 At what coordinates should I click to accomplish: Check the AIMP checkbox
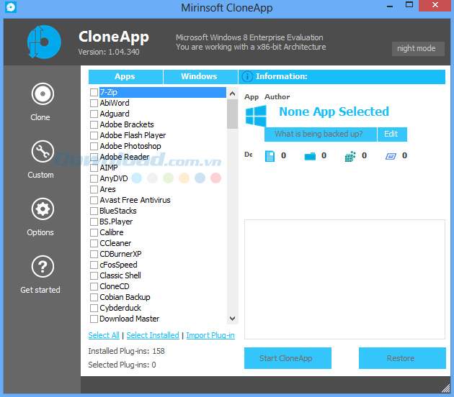pyautogui.click(x=94, y=168)
